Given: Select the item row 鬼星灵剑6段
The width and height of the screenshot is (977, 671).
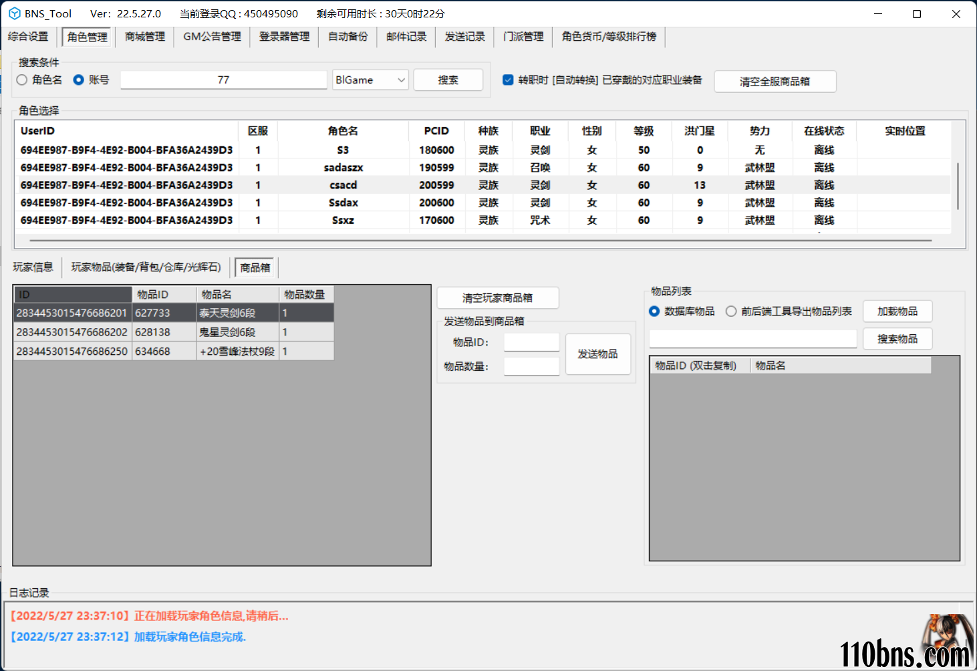Looking at the screenshot, I should click(x=174, y=332).
